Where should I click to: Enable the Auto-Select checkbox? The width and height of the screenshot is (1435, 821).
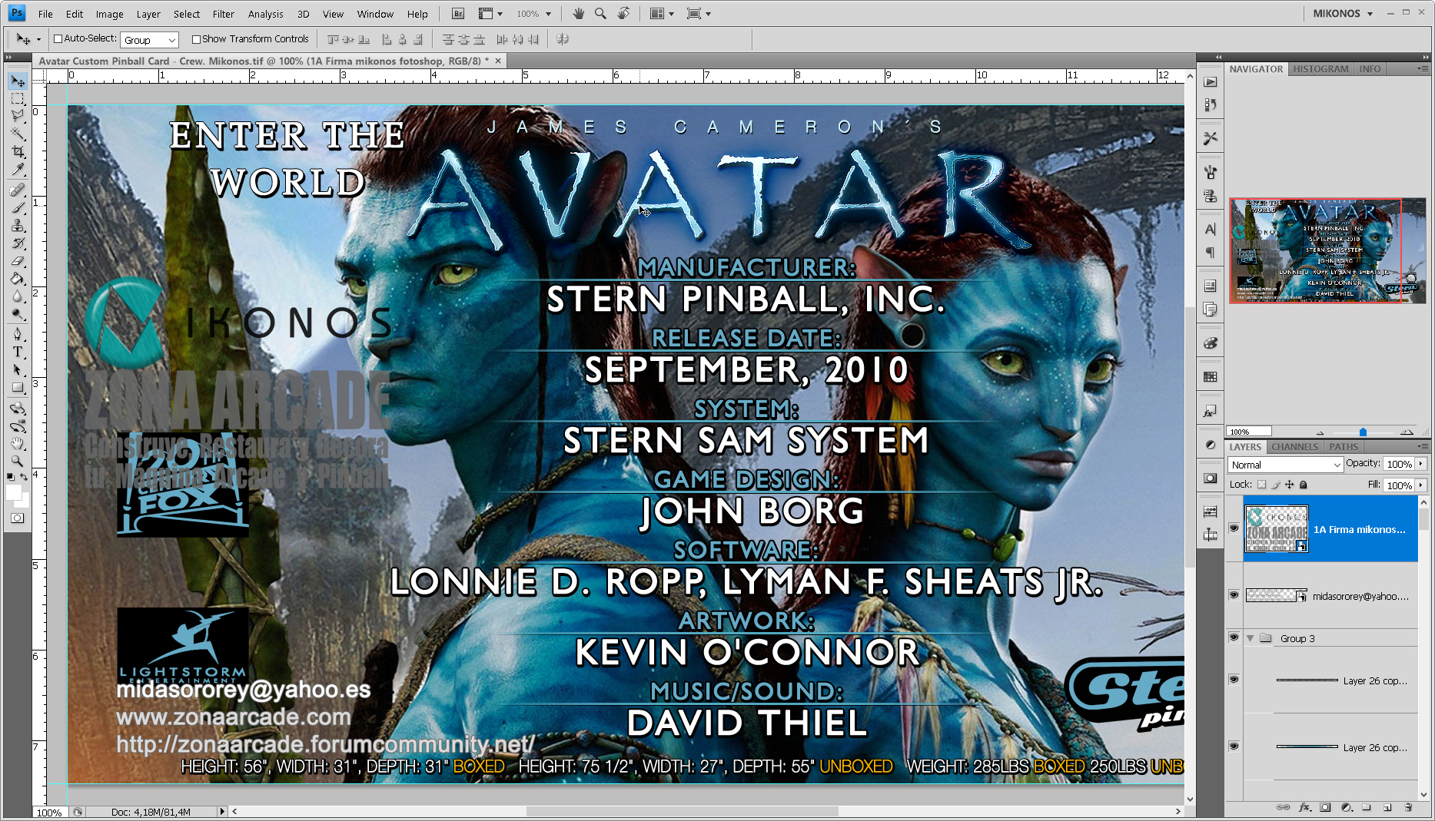point(58,39)
